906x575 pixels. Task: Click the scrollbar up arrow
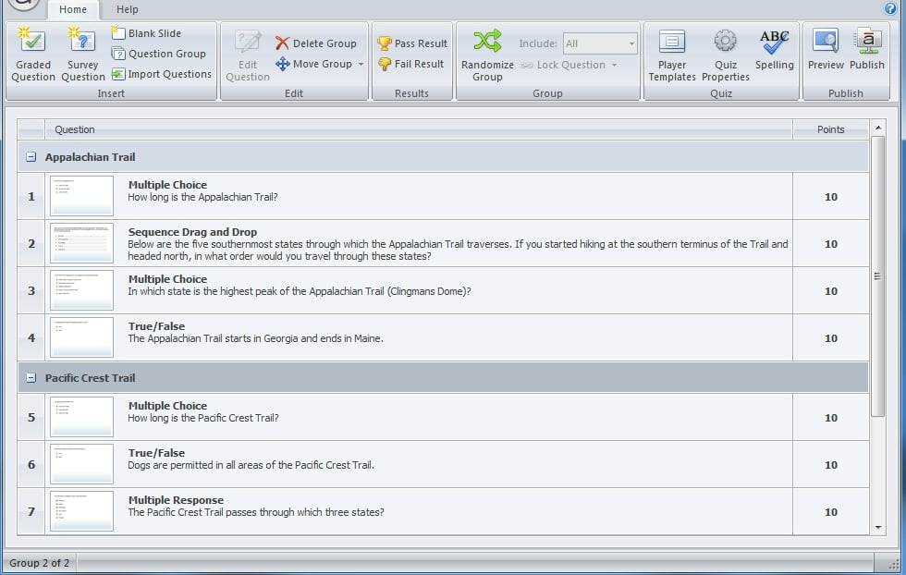(878, 128)
